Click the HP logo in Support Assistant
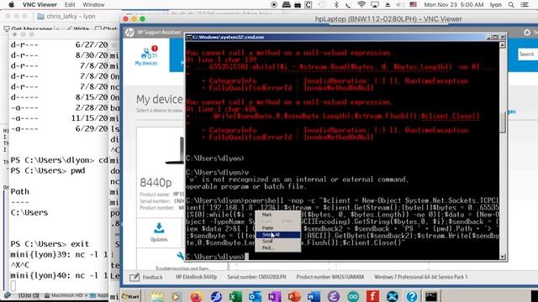 [129, 33]
